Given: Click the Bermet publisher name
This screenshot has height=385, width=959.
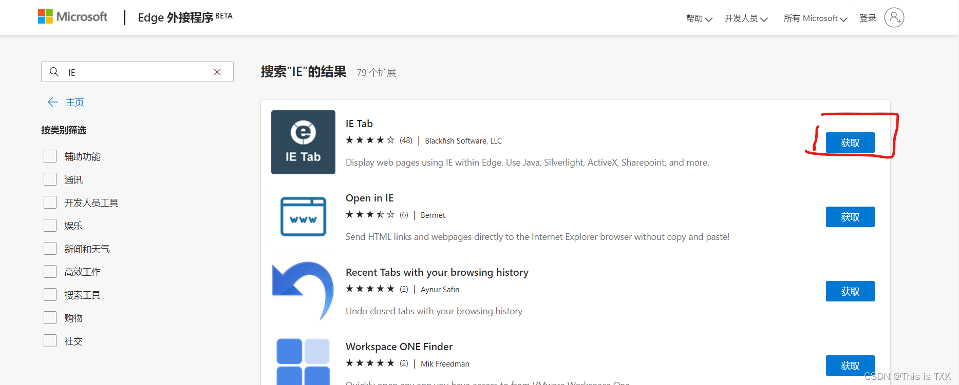Looking at the screenshot, I should click(x=433, y=215).
